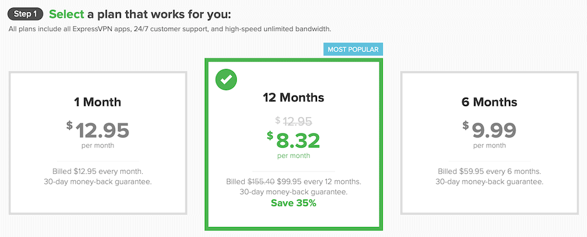
Task: Click the $9.99 per month price
Action: click(488, 128)
